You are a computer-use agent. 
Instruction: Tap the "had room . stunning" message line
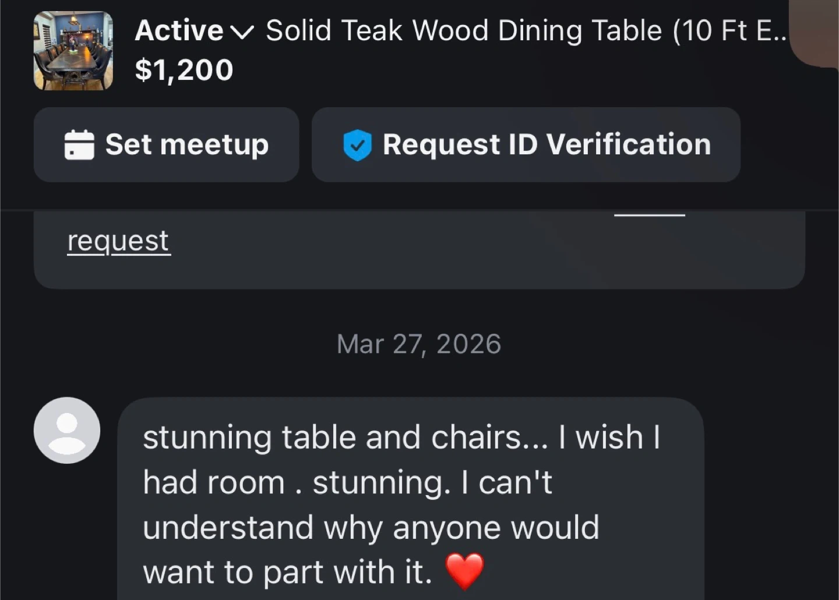[347, 482]
